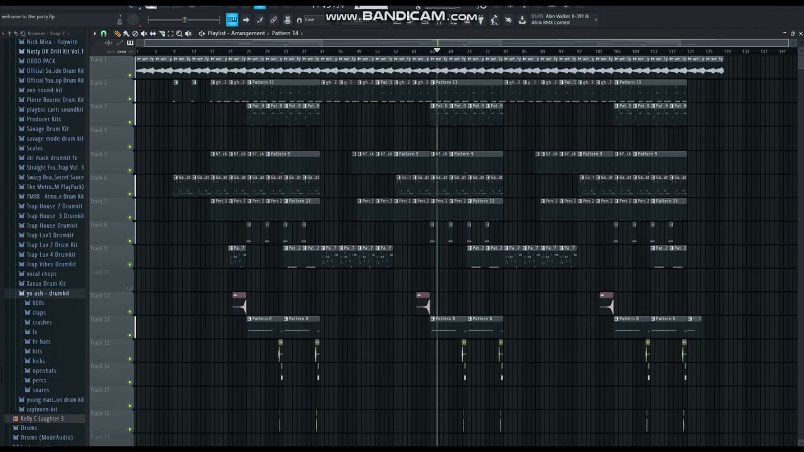Click the piano keys icon above track headers

[x=130, y=43]
